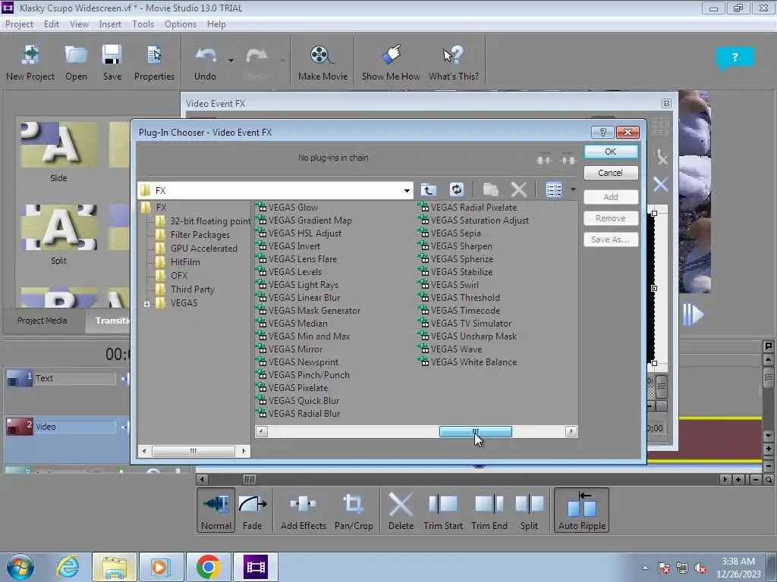Click the folder tree left scroll arrow

point(144,451)
